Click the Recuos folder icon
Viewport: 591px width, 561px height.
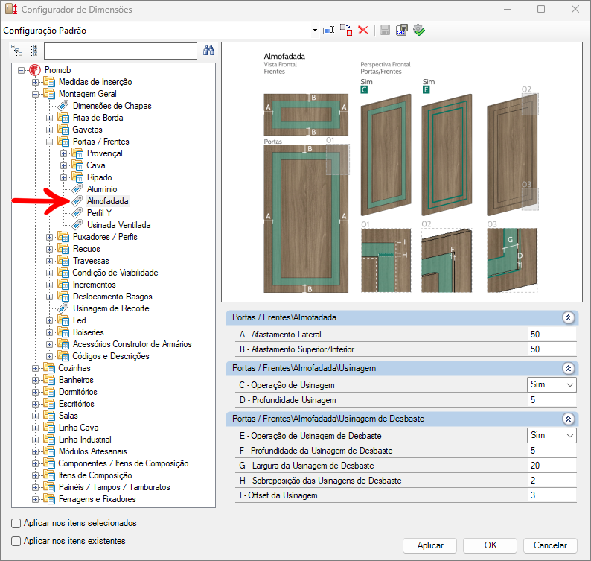pyautogui.click(x=63, y=249)
